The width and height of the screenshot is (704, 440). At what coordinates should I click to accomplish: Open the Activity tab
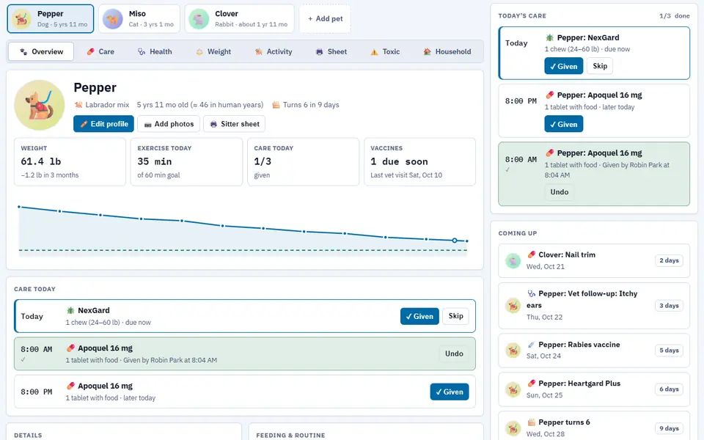274,51
